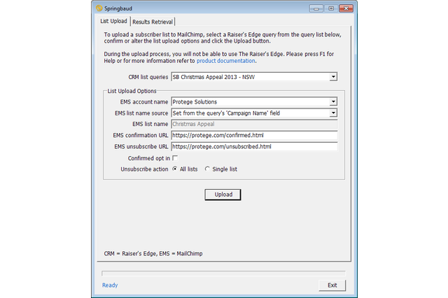Image resolution: width=448 pixels, height=298 pixels.
Task: Click the Springbaud app icon in title bar
Action: click(x=99, y=8)
